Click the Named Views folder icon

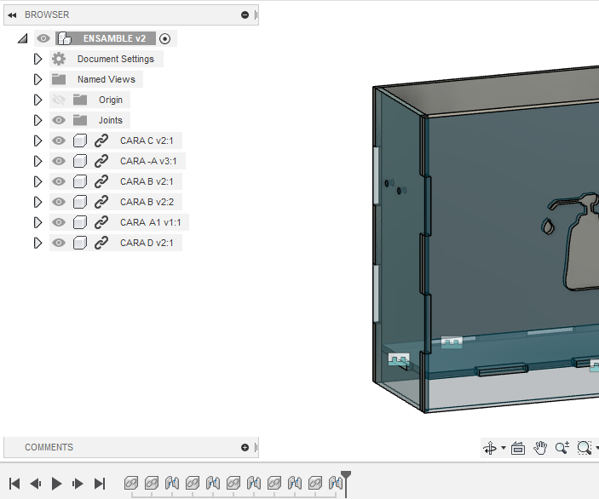pos(59,79)
